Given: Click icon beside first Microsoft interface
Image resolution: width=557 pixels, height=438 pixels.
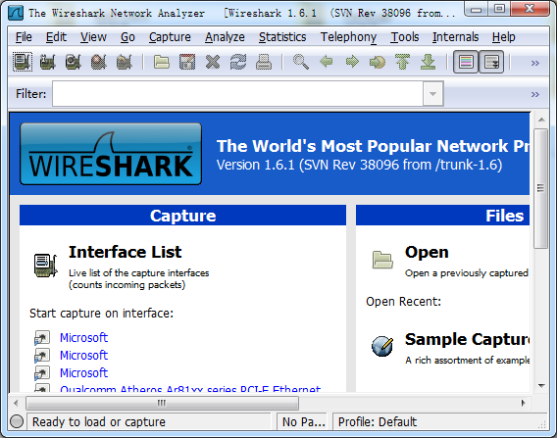Looking at the screenshot, I should pyautogui.click(x=42, y=338).
